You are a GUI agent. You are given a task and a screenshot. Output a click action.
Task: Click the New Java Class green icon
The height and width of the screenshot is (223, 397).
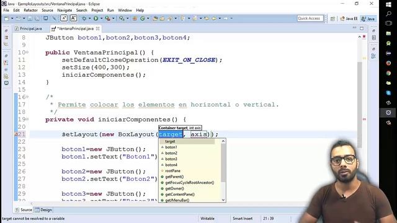(143, 19)
